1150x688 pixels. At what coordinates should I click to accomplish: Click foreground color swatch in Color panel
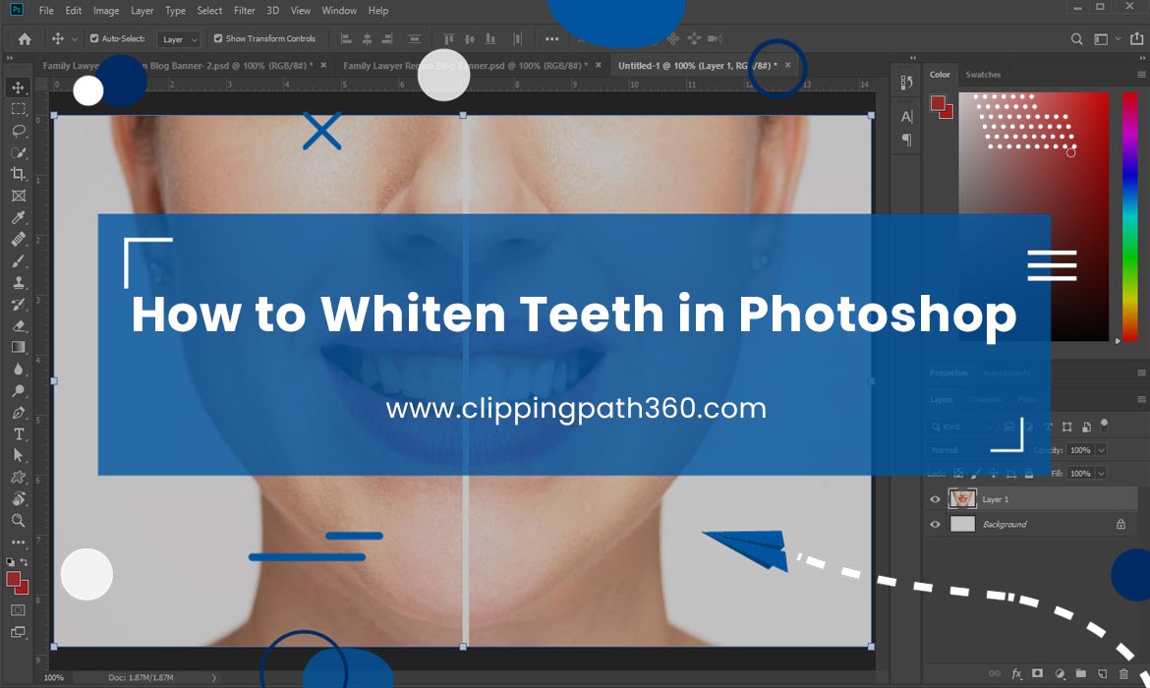click(x=937, y=103)
